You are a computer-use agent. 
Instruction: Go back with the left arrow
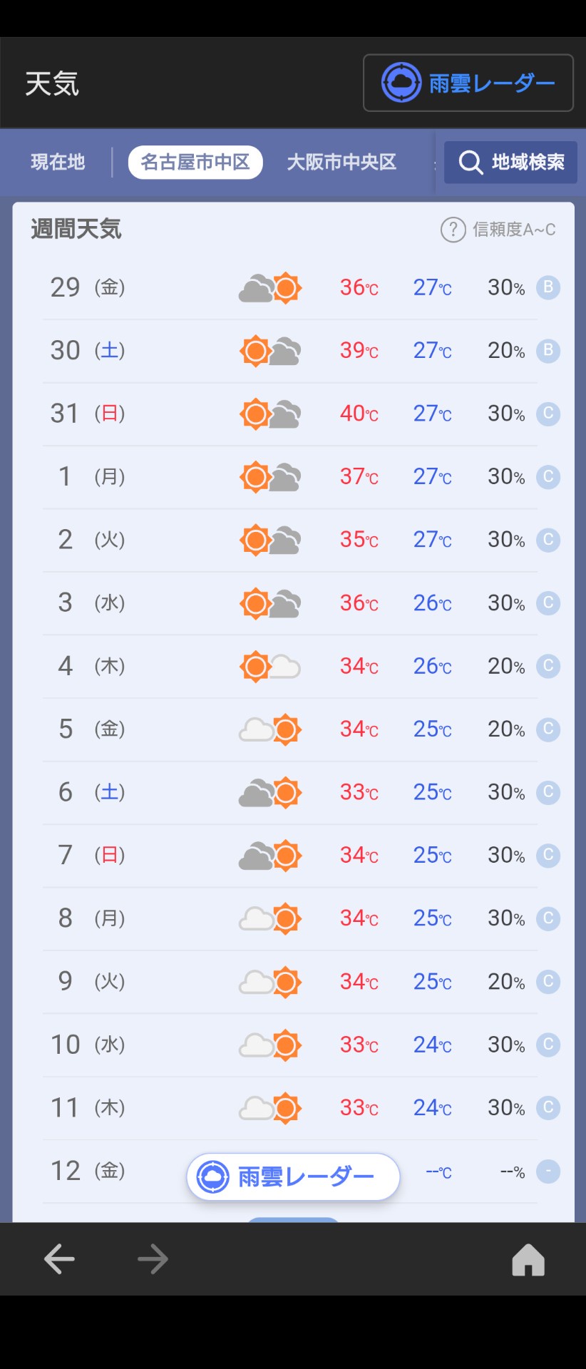tap(59, 1259)
